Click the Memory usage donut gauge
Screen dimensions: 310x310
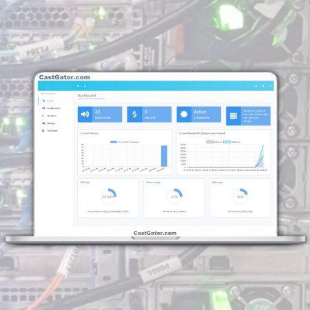pos(174,197)
